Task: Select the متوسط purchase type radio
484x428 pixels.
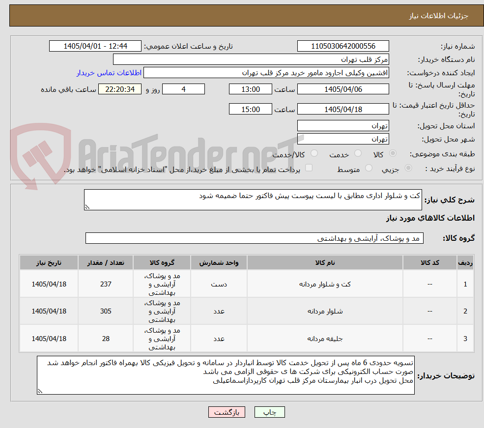Action: 369,168
